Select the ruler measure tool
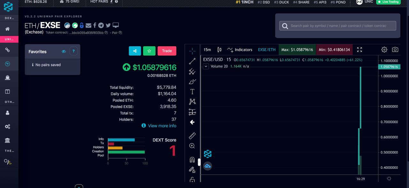The image size is (409, 188). 192,136
